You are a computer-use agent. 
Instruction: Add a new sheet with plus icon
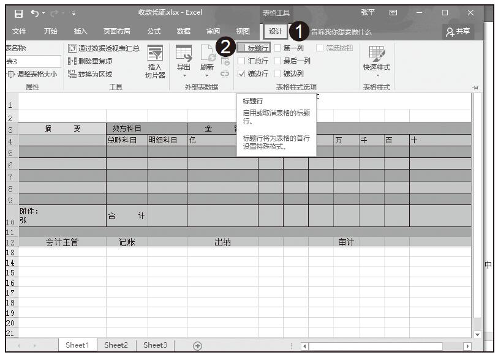197,345
